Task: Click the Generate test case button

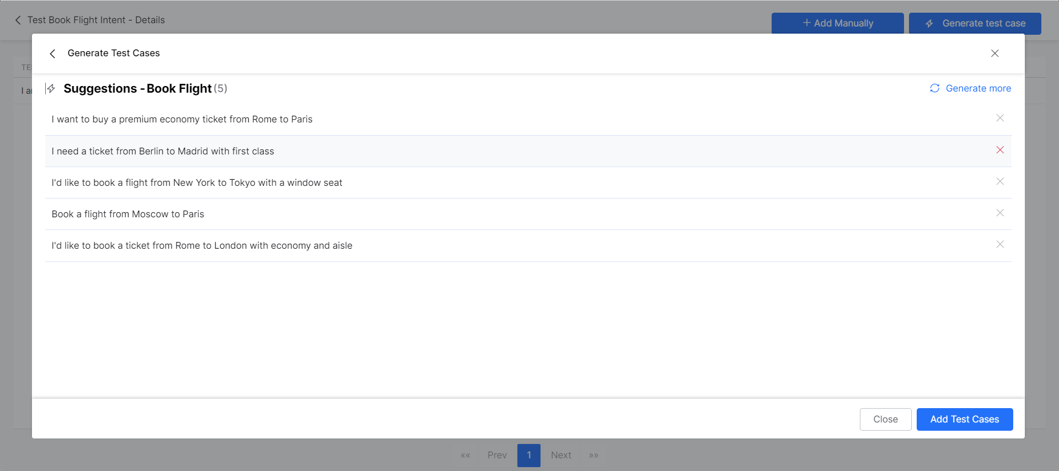Action: (x=974, y=23)
